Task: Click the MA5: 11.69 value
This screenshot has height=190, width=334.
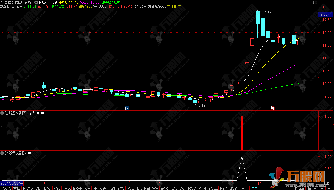Action: tap(48, 2)
